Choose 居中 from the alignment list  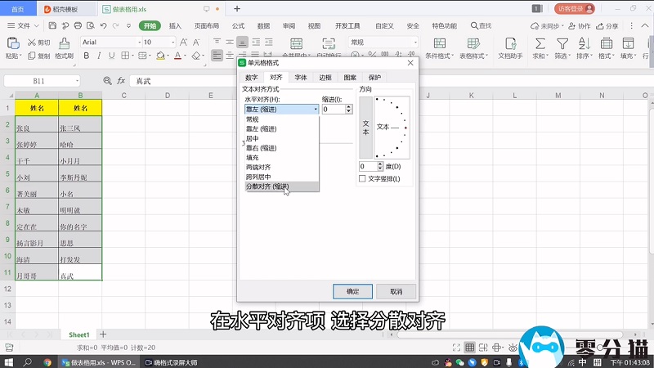point(253,138)
